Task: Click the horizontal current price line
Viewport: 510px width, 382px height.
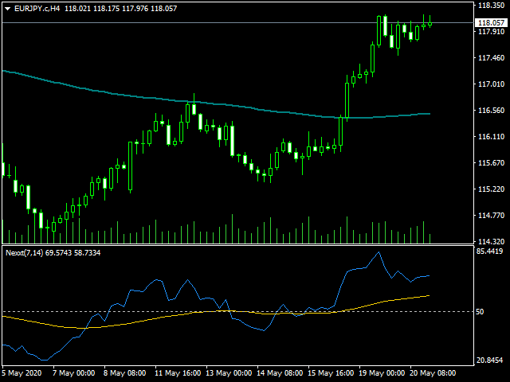Action: point(237,23)
